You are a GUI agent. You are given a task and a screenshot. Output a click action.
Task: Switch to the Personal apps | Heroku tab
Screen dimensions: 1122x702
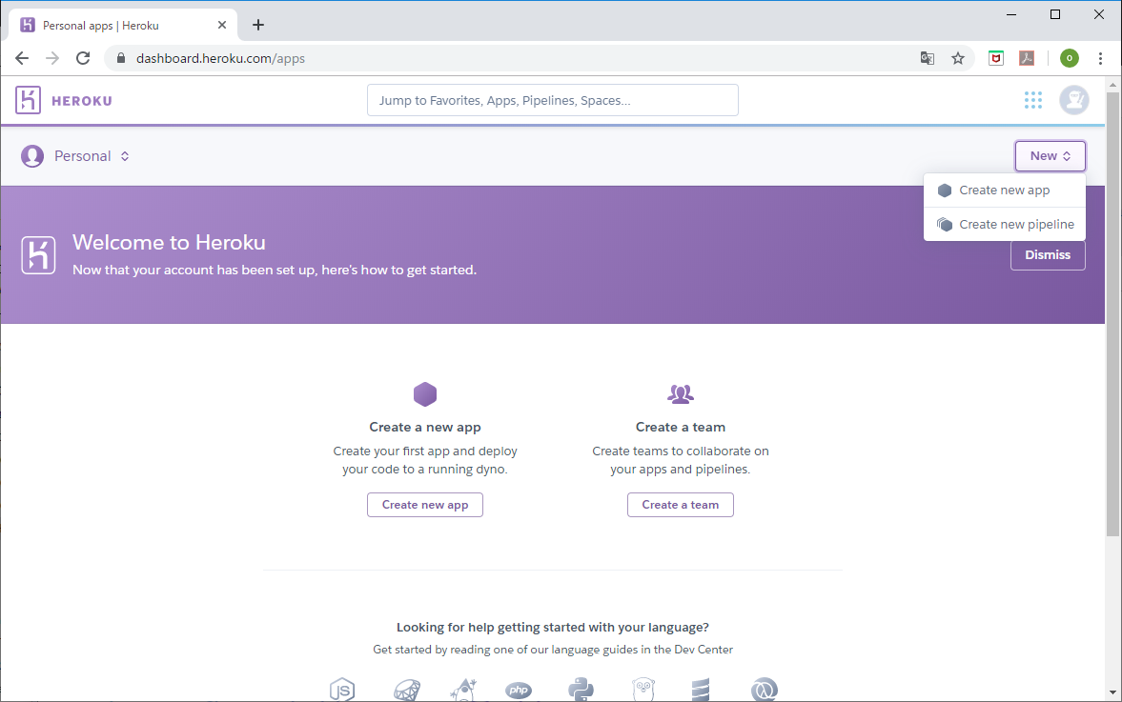(122, 25)
